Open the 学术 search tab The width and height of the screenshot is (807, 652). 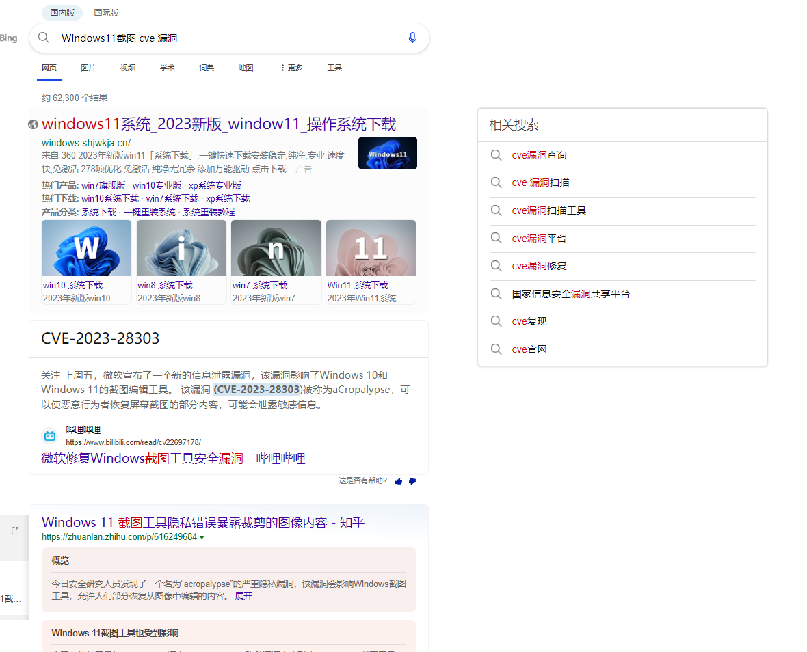tap(167, 68)
